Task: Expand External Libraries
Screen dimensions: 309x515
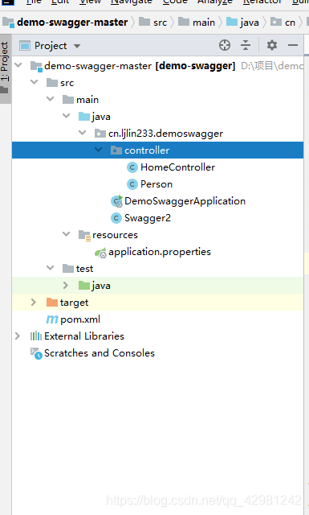Action: (18, 336)
